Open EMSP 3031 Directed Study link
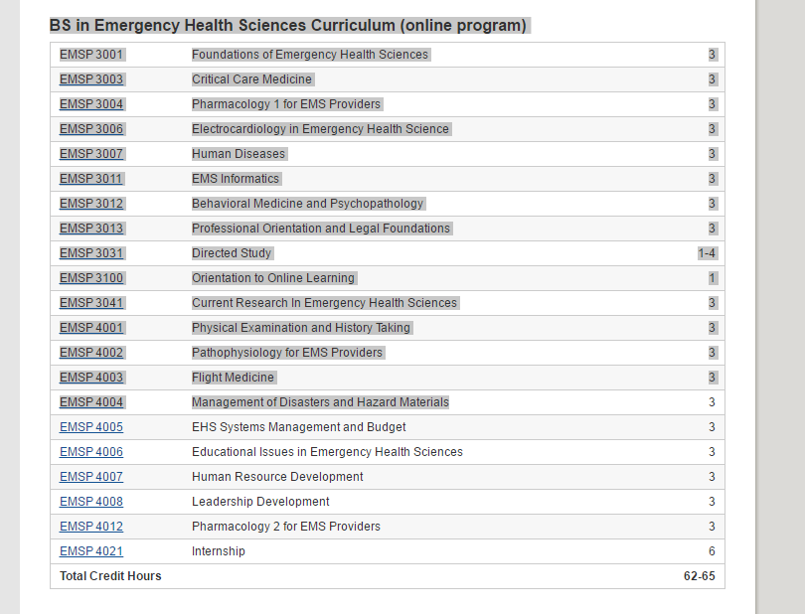This screenshot has height=614, width=805. click(x=91, y=253)
